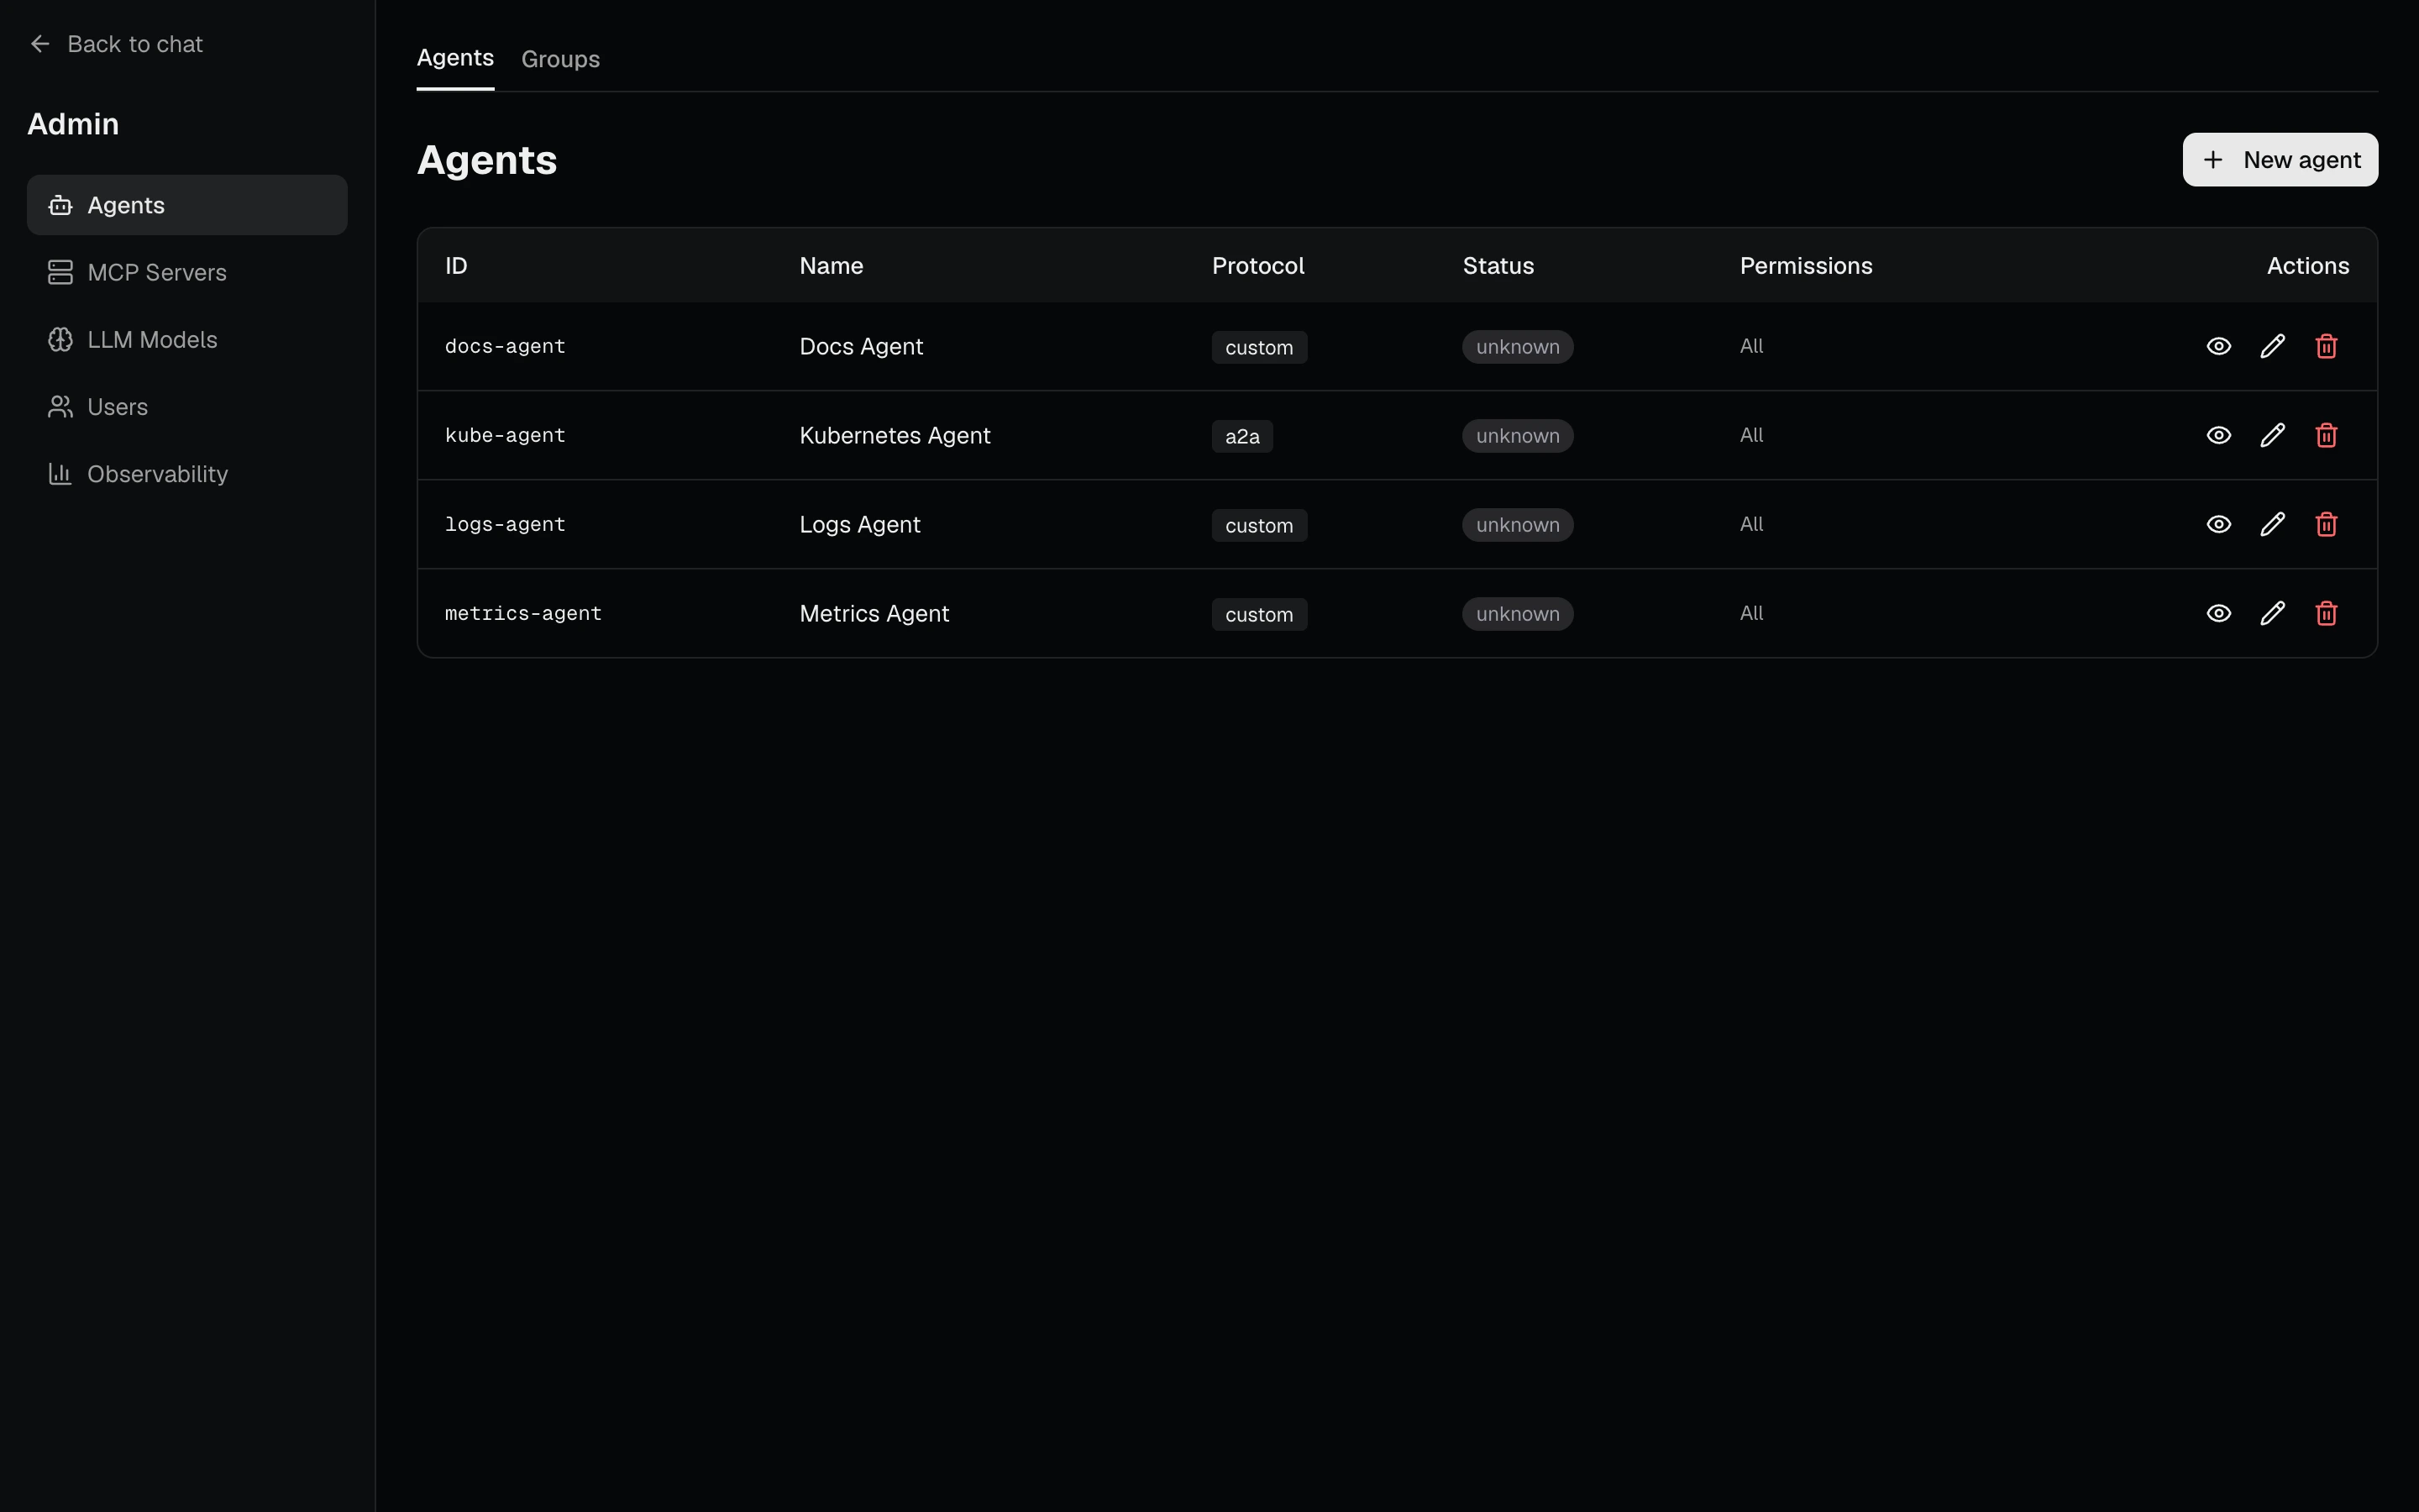Select the Agents tab at top

(454, 58)
